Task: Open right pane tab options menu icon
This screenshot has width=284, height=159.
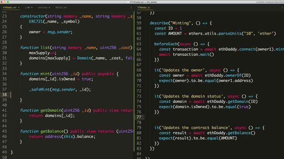Action: pos(282,8)
